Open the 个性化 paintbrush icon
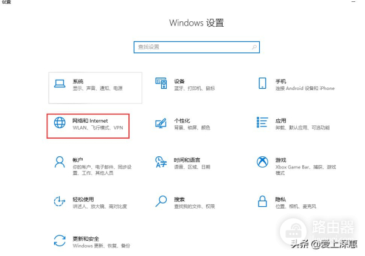Viewport: 365px width, 256px height. pos(161,123)
